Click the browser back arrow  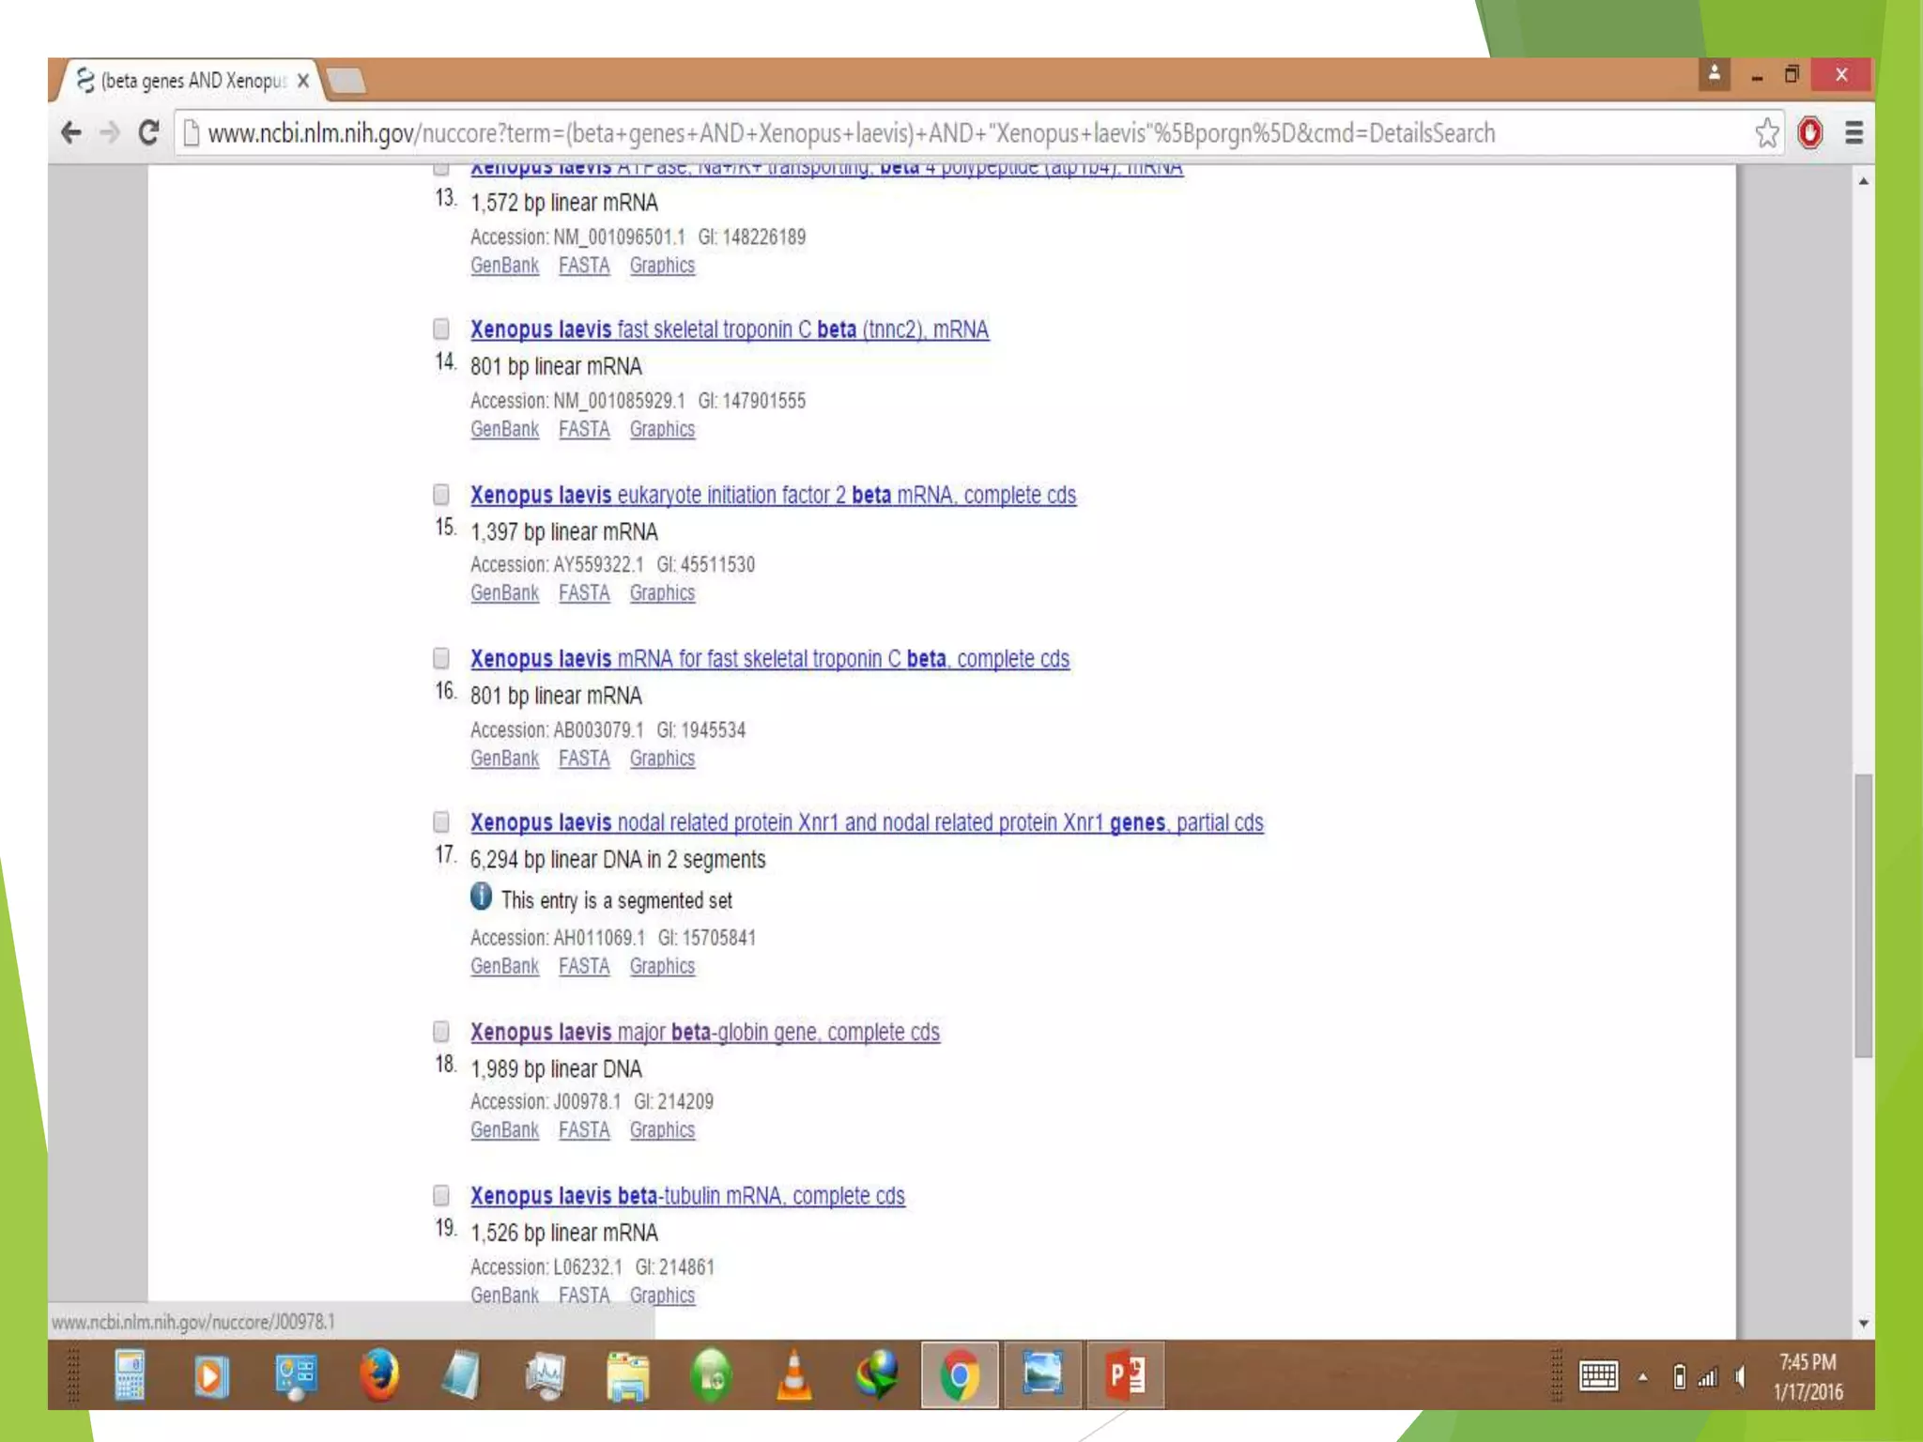pos(71,132)
